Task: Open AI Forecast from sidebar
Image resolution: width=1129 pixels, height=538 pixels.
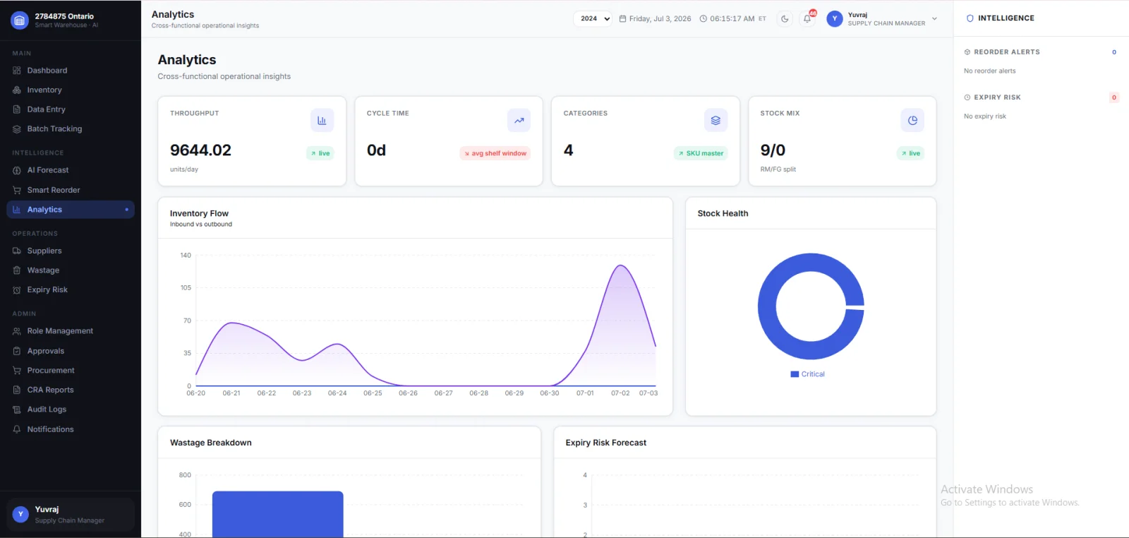Action: (x=71, y=170)
